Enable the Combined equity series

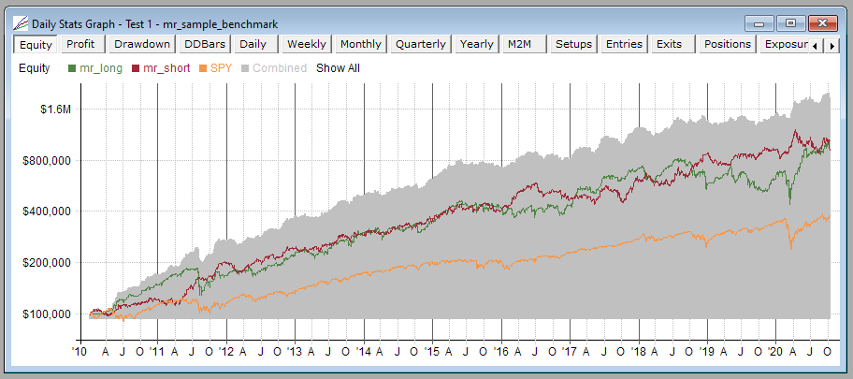280,68
